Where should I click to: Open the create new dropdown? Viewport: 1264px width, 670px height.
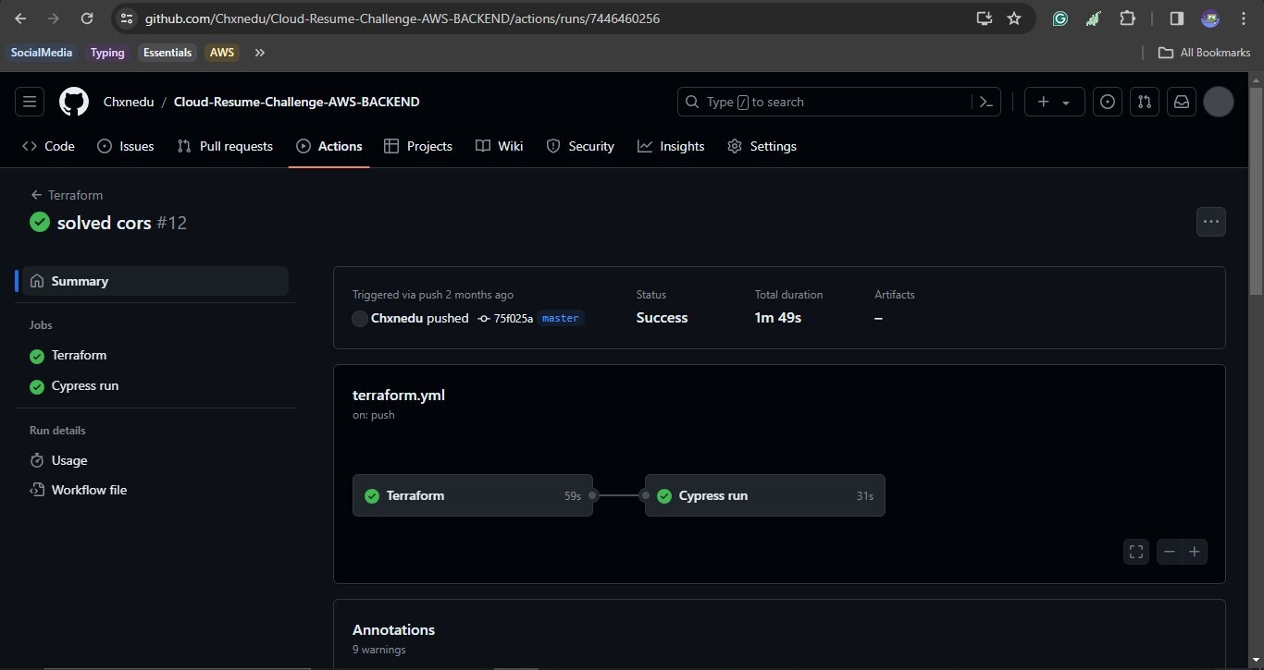pyautogui.click(x=1053, y=102)
